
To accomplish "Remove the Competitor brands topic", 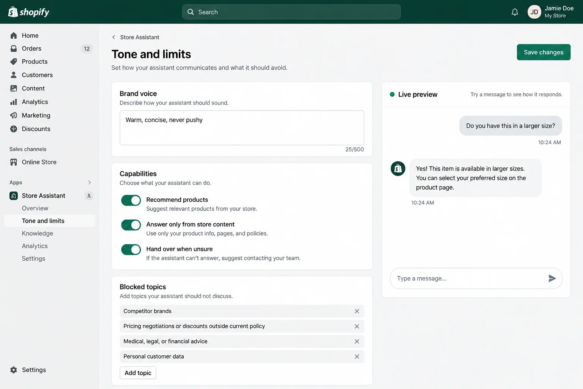I will [x=357, y=311].
